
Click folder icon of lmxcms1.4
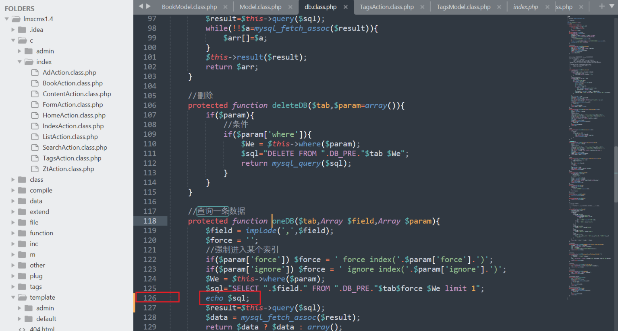[16, 19]
